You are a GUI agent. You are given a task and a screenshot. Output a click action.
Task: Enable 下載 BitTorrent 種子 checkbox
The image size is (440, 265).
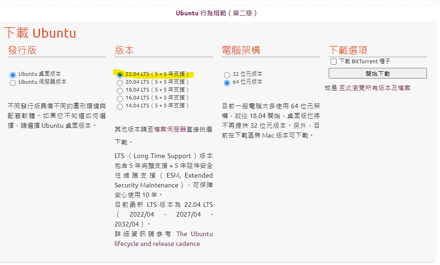point(333,62)
